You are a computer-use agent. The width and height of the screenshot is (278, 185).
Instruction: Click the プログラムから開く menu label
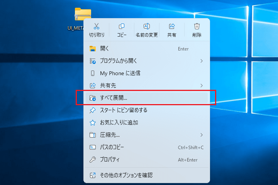point(119,61)
